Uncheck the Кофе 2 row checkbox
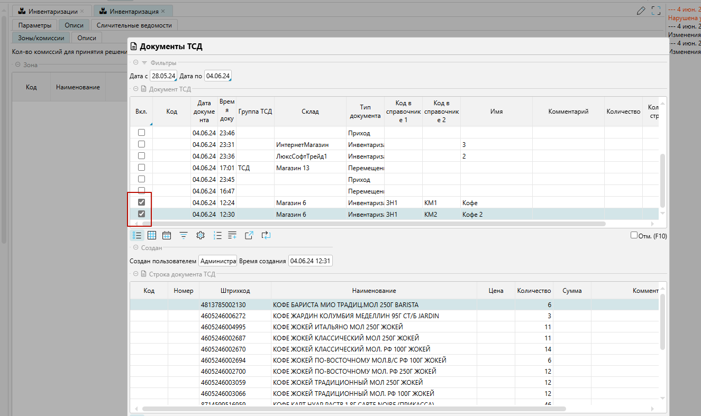The image size is (701, 416). pos(141,214)
